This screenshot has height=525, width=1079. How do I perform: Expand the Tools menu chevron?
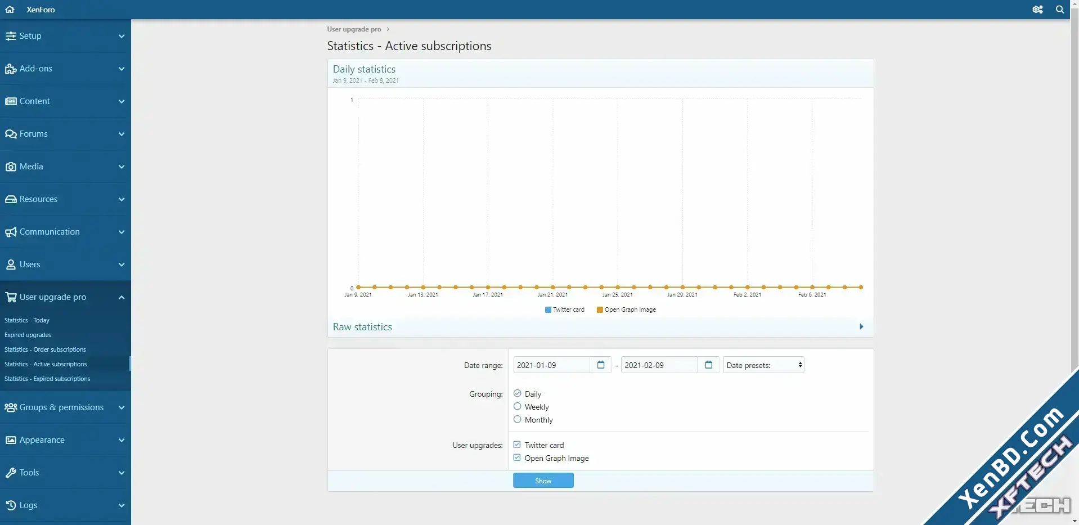pyautogui.click(x=122, y=473)
